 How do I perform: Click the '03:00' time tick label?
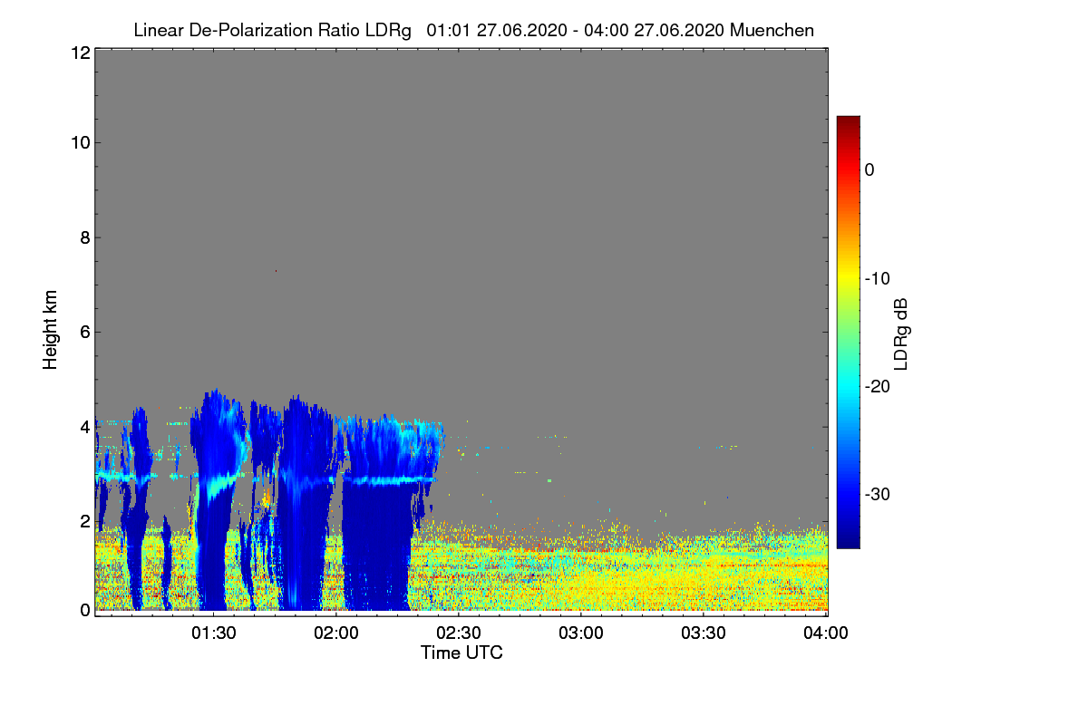click(x=581, y=633)
